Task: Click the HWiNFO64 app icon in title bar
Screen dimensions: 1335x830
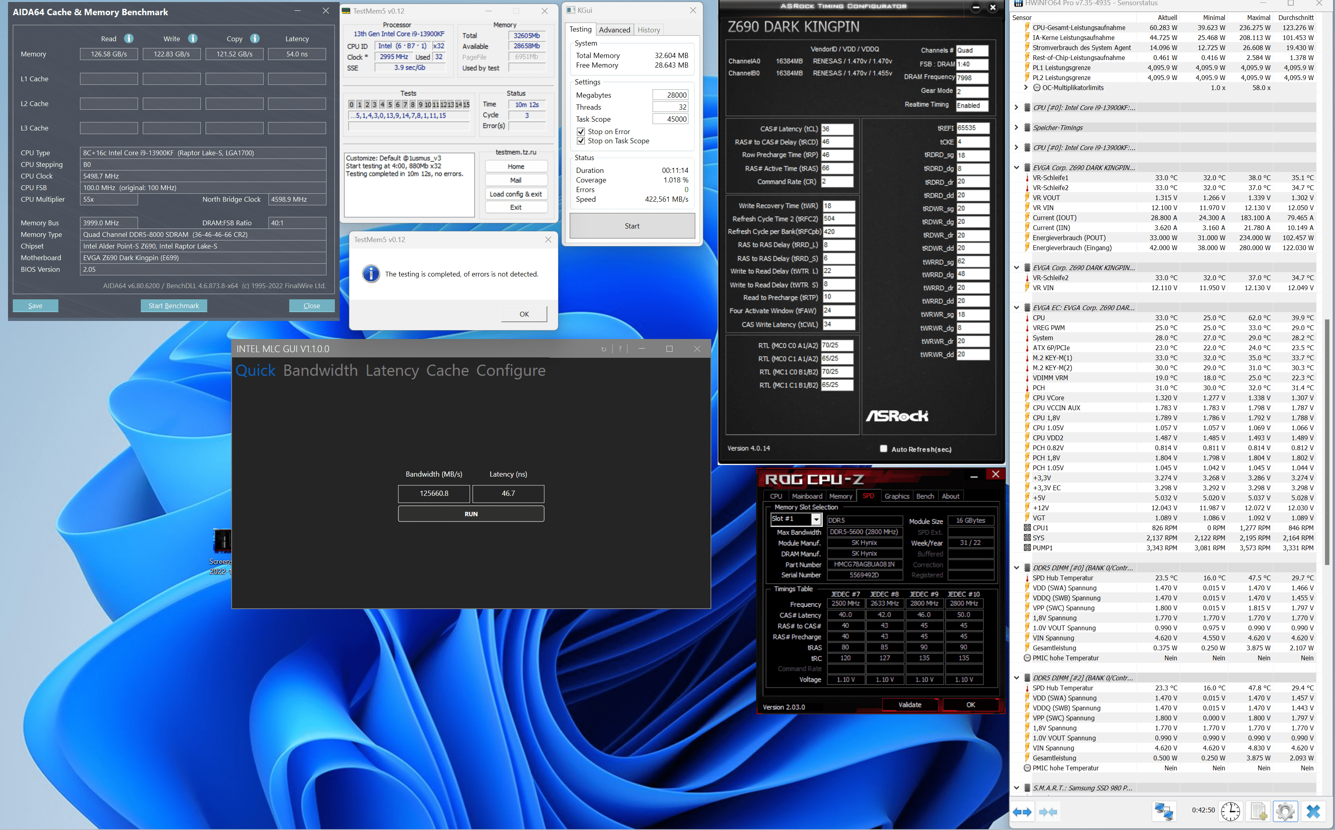Action: pos(1019,3)
